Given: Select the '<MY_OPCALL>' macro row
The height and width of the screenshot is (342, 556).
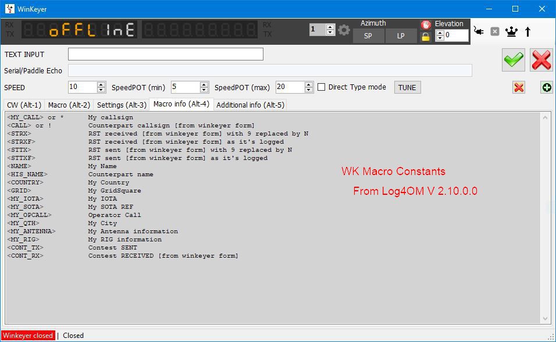Looking at the screenshot, I should point(74,215).
